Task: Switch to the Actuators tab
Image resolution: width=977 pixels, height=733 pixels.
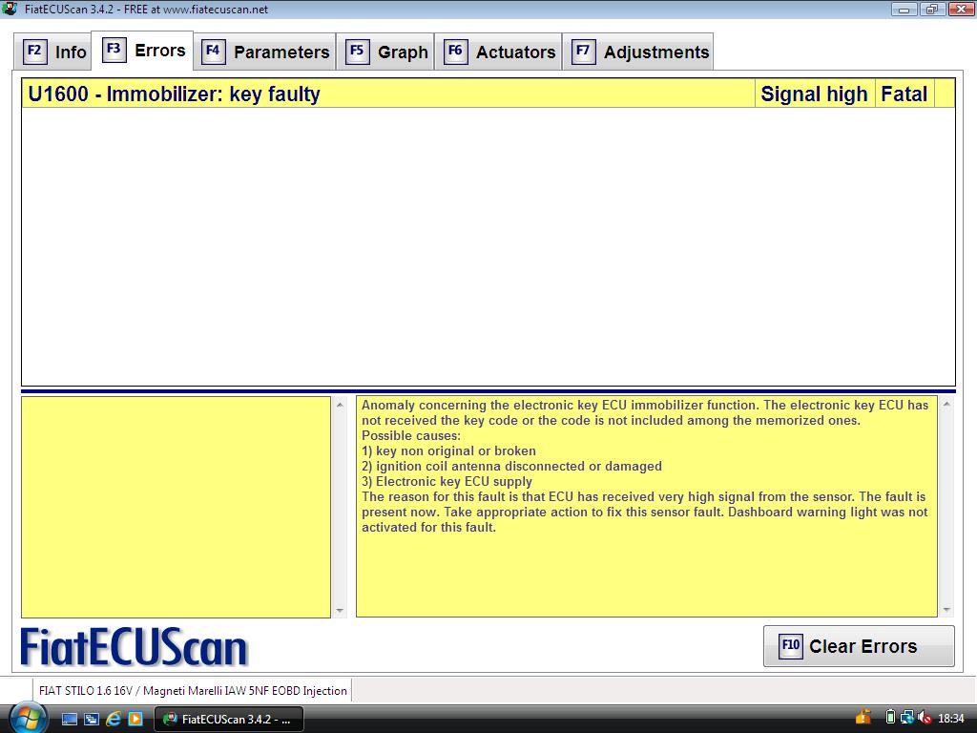Action: tap(498, 52)
